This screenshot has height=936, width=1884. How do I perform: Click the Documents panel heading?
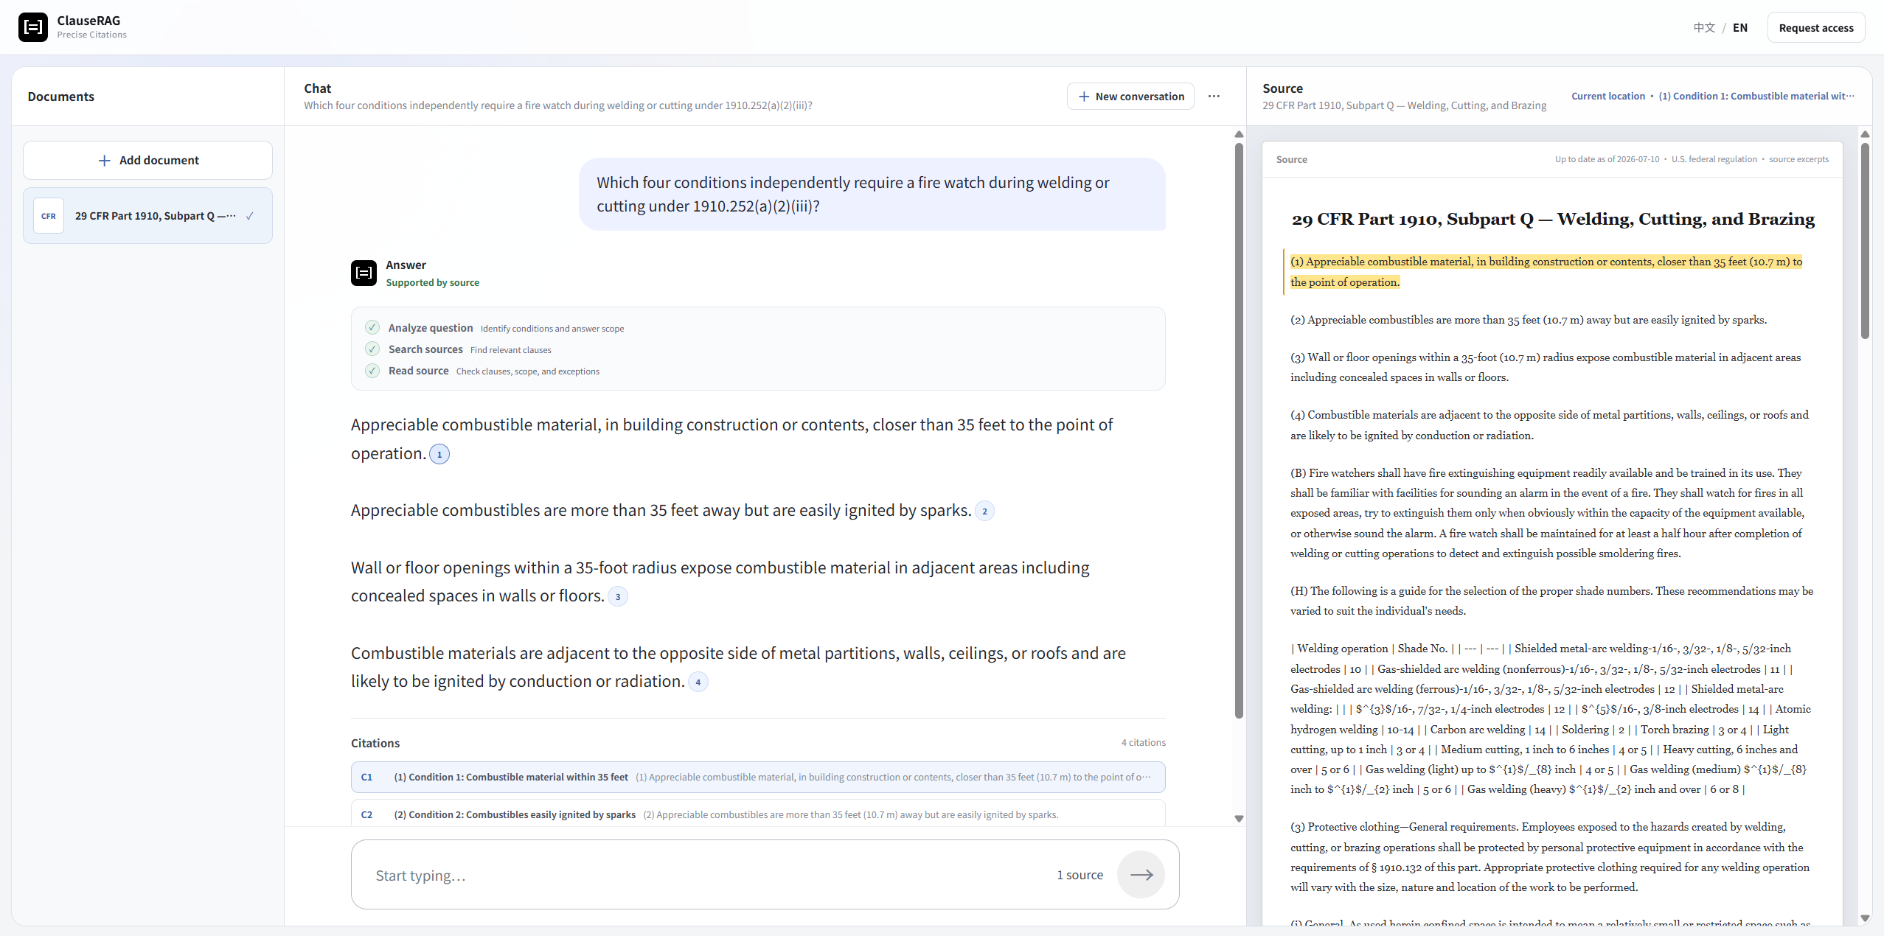[60, 97]
